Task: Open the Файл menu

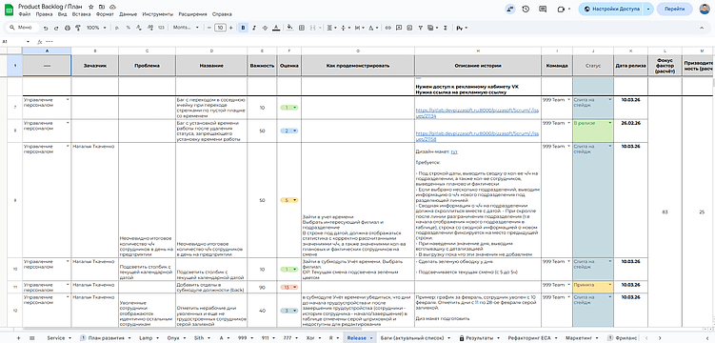Action: click(x=24, y=14)
